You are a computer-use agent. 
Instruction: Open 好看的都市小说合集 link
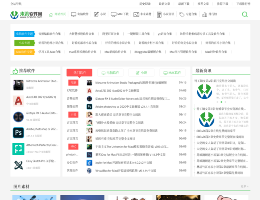pos(84,43)
